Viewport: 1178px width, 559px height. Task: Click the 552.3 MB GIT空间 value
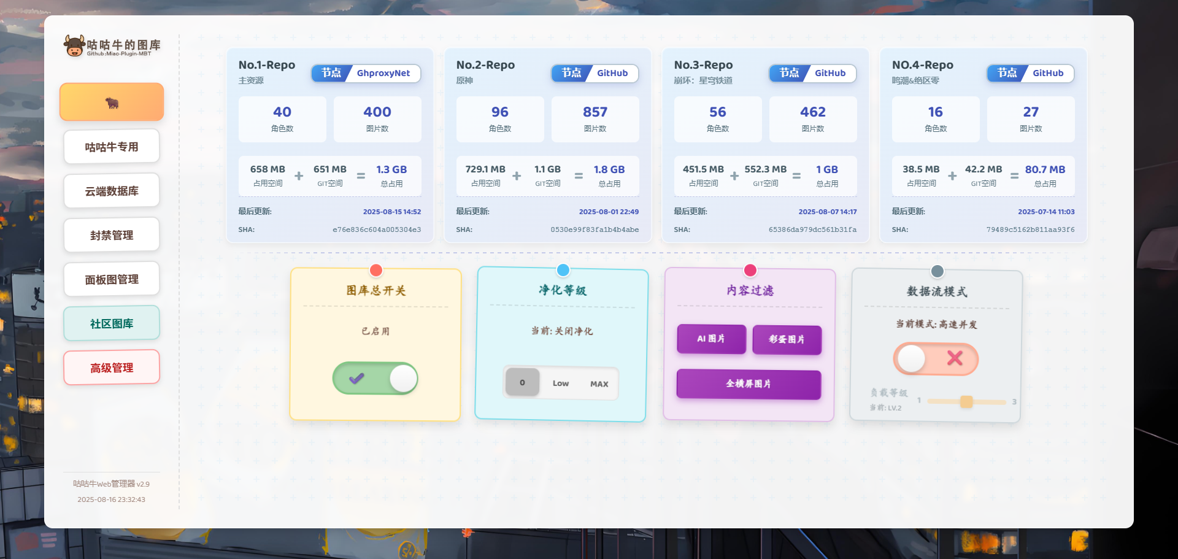765,169
